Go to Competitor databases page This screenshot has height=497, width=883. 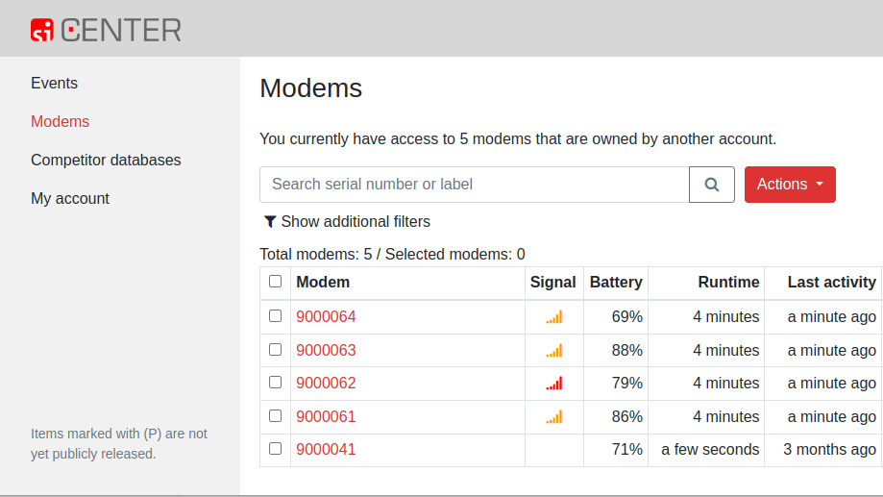tap(106, 160)
